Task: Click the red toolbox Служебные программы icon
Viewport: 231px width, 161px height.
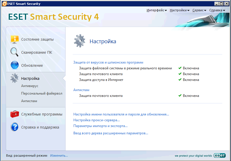Action: pyautogui.click(x=14, y=114)
